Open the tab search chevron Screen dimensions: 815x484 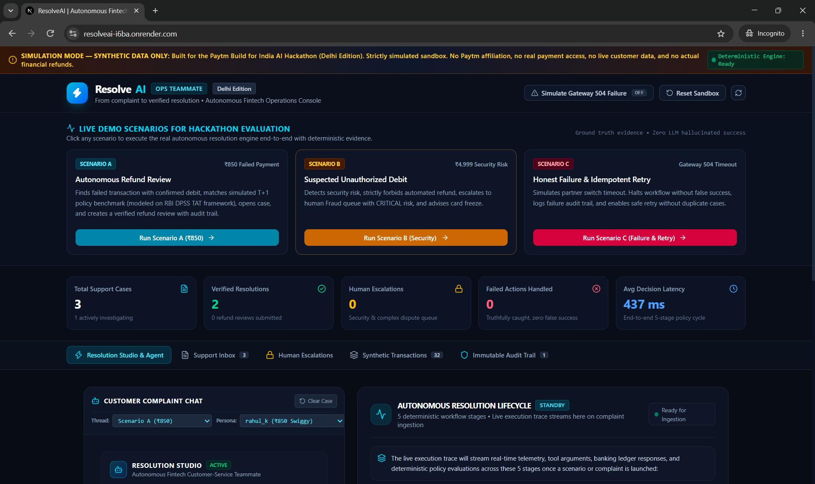pos(11,11)
